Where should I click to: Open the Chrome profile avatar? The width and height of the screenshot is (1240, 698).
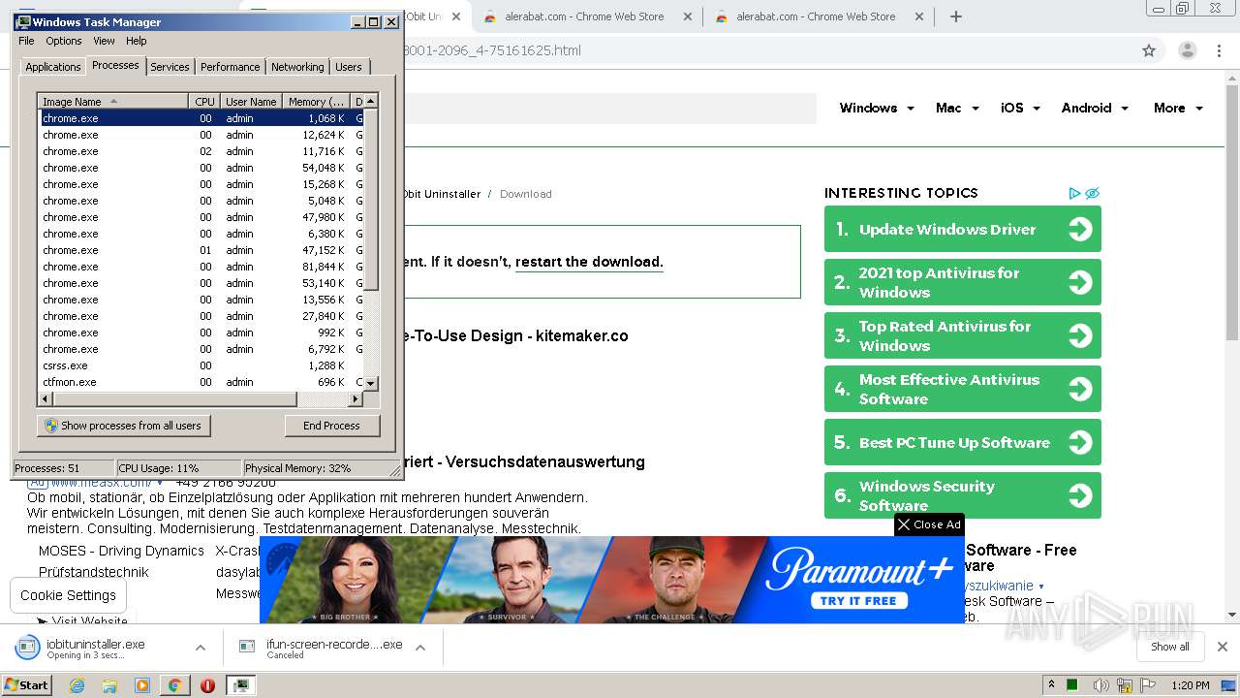pos(1188,50)
